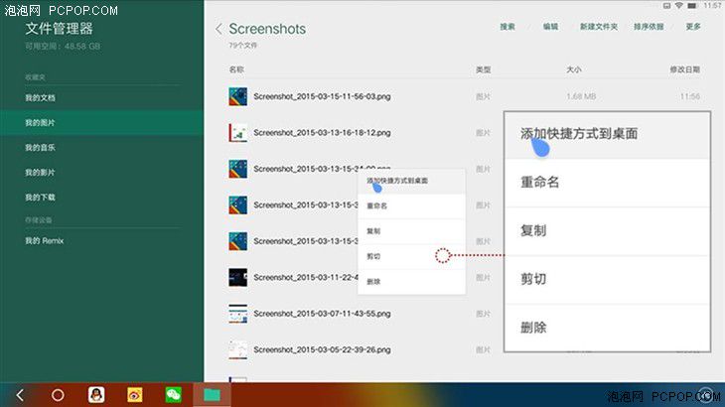725x407 pixels.
Task: Open the 排序依据 sort options
Action: point(649,27)
